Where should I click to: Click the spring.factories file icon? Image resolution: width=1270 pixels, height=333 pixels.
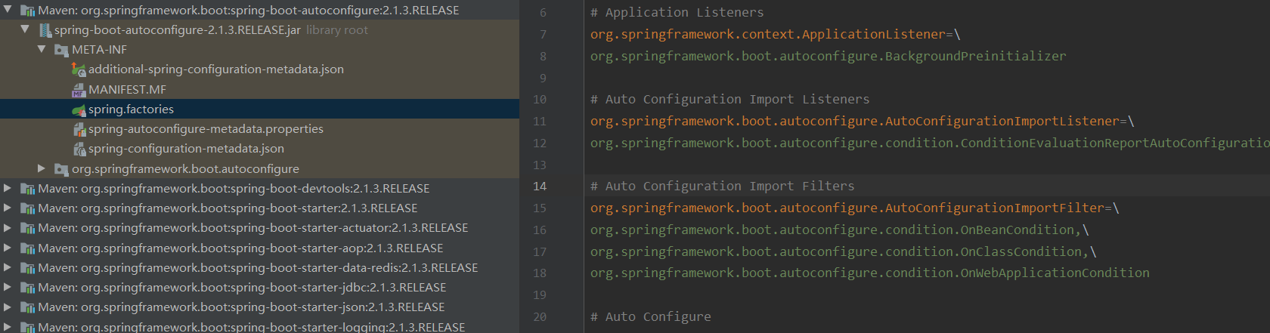[x=79, y=109]
